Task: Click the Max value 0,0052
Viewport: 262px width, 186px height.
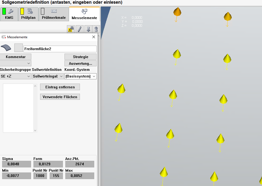Action: click(80, 176)
